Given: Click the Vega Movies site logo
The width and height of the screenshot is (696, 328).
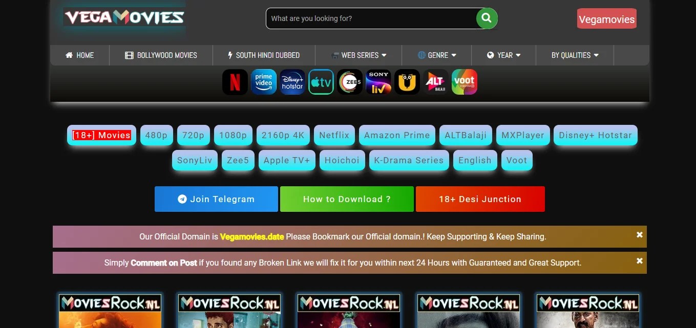Looking at the screenshot, I should 124,18.
